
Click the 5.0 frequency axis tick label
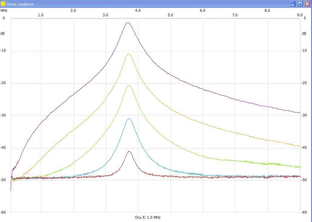(x=170, y=15)
